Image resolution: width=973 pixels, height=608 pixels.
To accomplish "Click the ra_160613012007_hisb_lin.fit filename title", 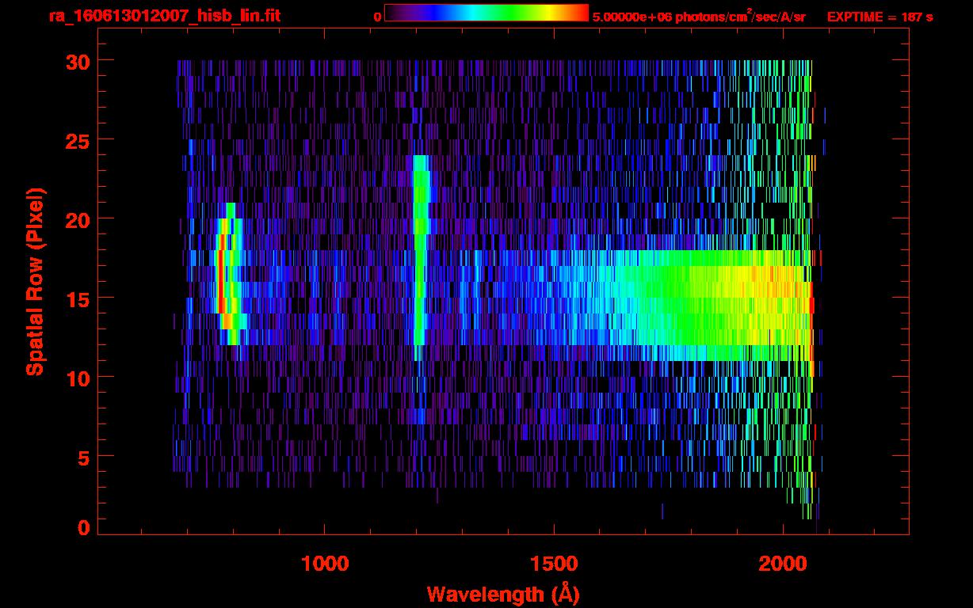I will (164, 16).
